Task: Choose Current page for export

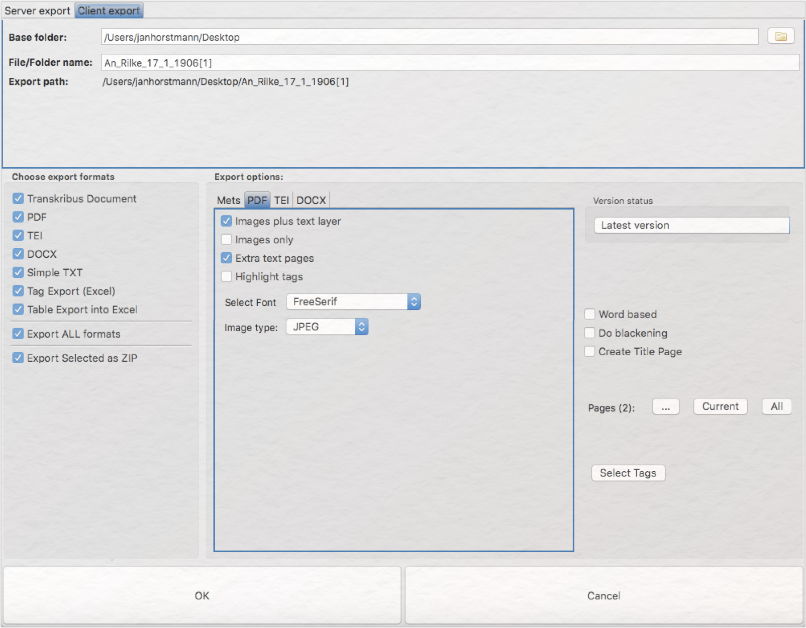Action: (x=721, y=406)
